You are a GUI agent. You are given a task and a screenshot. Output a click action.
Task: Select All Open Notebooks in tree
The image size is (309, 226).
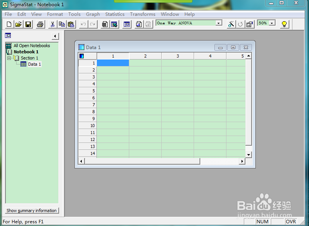point(32,46)
